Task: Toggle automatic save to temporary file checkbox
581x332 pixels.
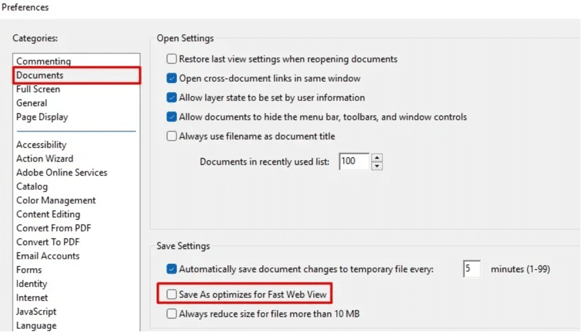Action: pyautogui.click(x=171, y=269)
